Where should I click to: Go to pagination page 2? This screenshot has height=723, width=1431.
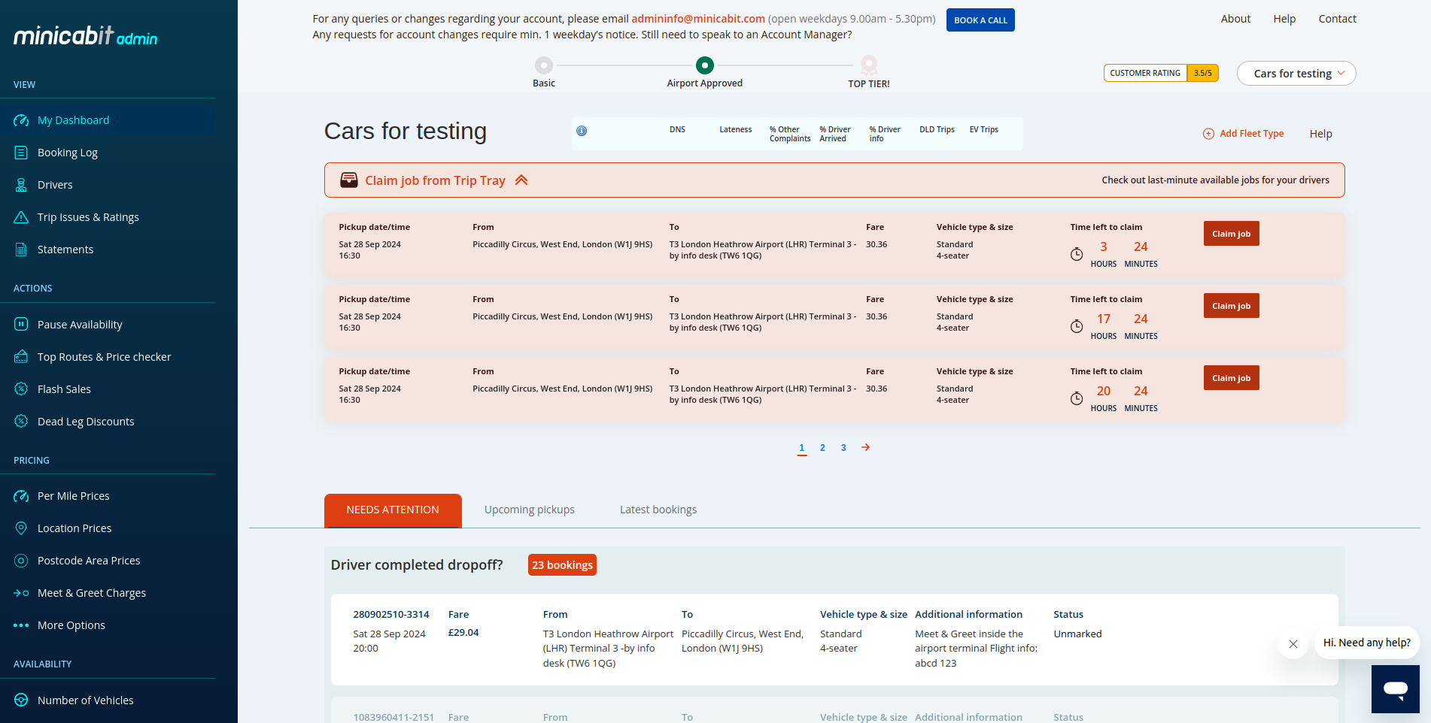point(822,448)
